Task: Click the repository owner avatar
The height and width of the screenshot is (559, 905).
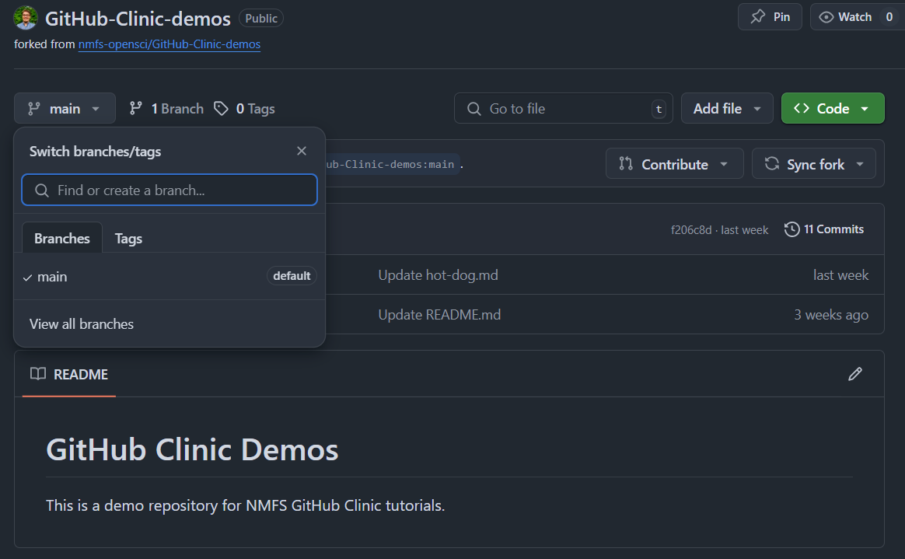Action: point(26,18)
